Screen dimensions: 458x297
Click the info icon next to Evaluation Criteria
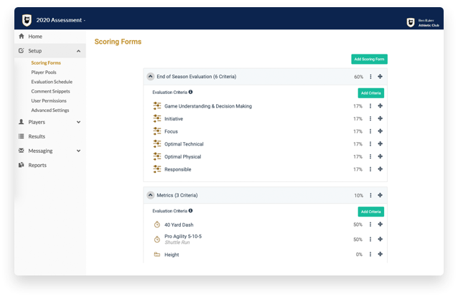[190, 93]
